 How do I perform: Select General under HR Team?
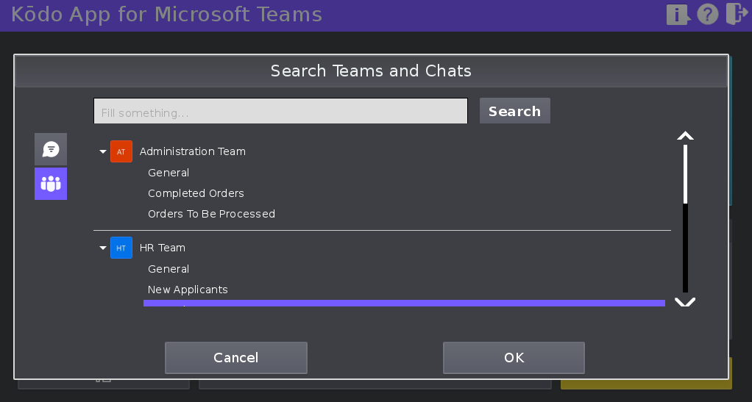pos(169,269)
